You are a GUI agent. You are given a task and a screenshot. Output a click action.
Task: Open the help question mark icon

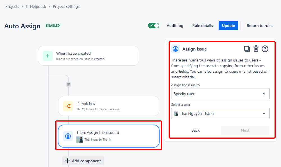[265, 49]
